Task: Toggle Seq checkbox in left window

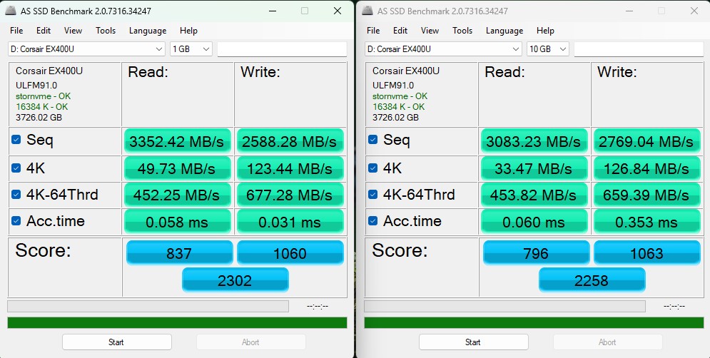Action: tap(16, 139)
